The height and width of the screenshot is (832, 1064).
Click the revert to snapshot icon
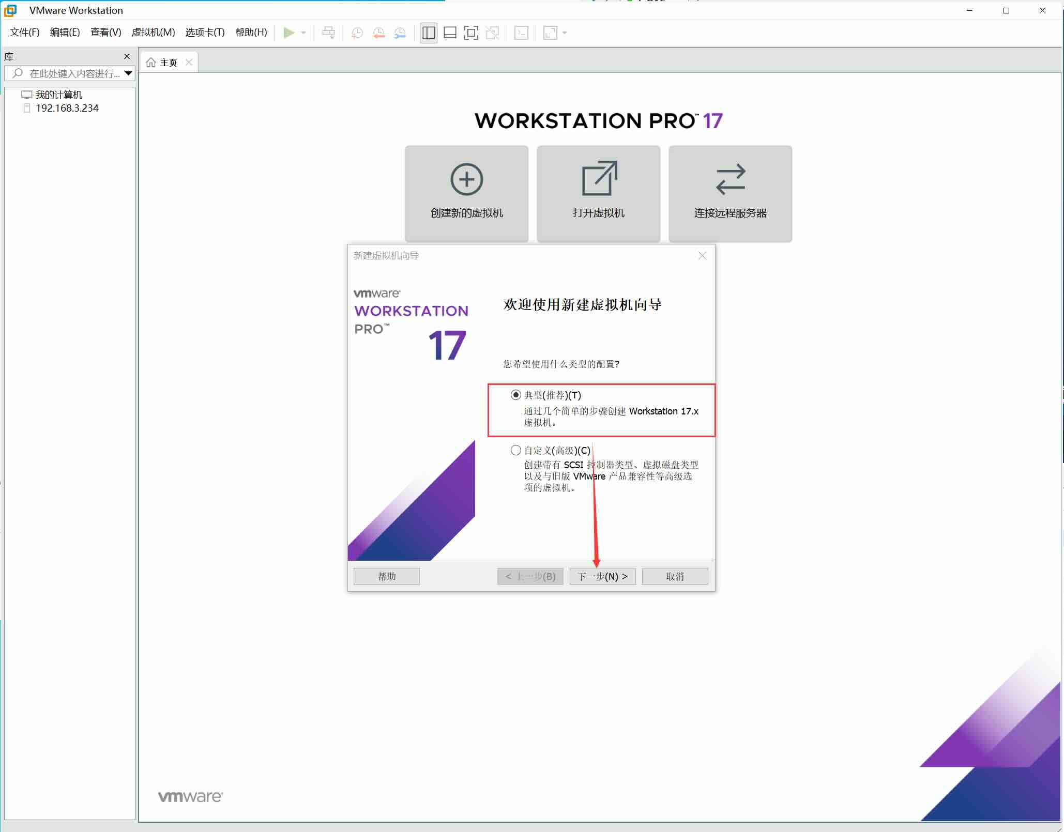[379, 33]
